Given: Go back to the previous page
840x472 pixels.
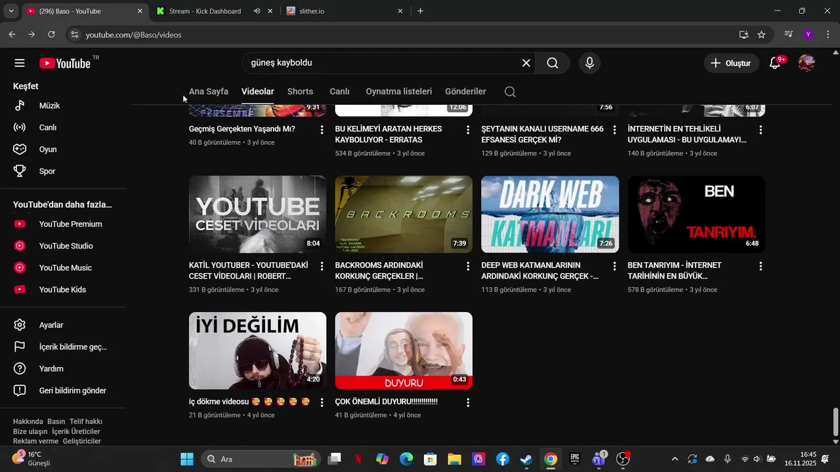Looking at the screenshot, I should tap(12, 34).
